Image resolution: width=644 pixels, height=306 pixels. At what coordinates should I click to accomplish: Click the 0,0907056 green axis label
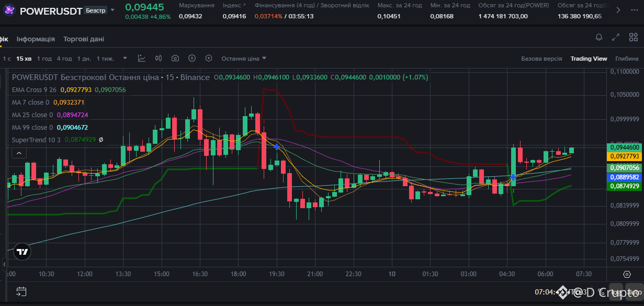click(624, 168)
